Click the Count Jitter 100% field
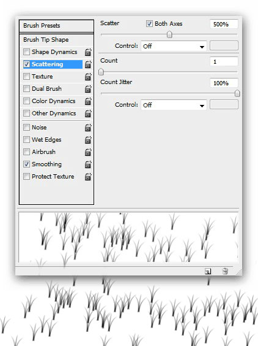This screenshot has width=258, height=346. [224, 83]
